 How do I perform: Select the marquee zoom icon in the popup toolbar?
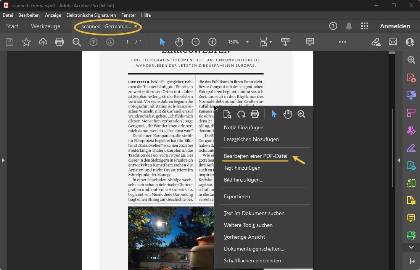coord(301,114)
